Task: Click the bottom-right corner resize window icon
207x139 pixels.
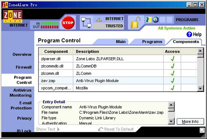Action: (x=202, y=130)
